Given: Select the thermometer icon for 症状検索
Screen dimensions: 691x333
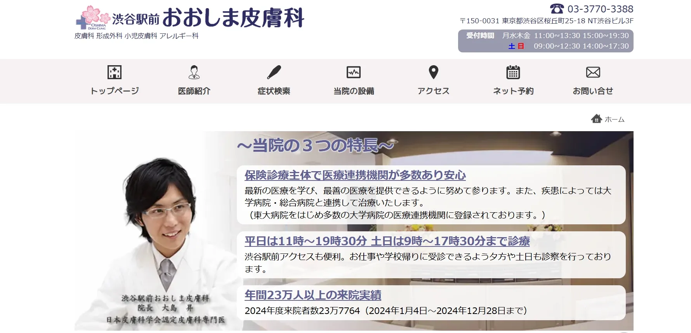Looking at the screenshot, I should (x=274, y=72).
